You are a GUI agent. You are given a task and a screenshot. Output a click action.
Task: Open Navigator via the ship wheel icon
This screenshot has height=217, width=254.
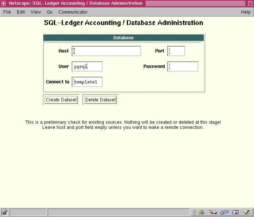coord(201,212)
